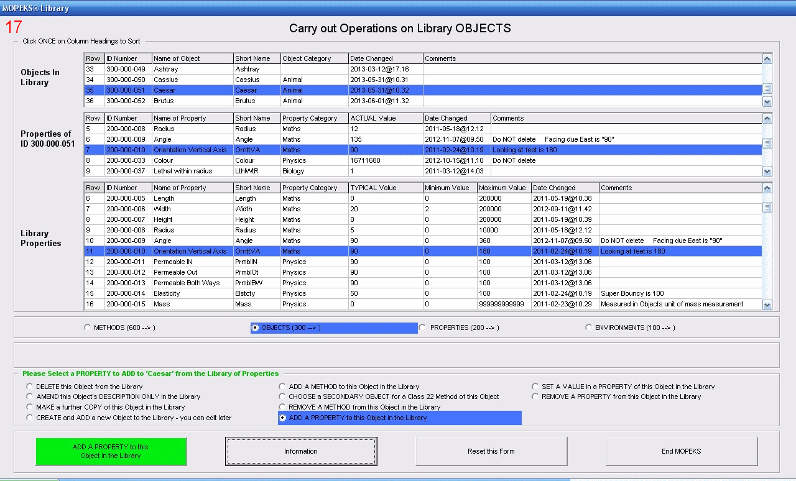The height and width of the screenshot is (481, 796).
Task: Choose ADD A METHOD to this Object option
Action: click(x=282, y=387)
